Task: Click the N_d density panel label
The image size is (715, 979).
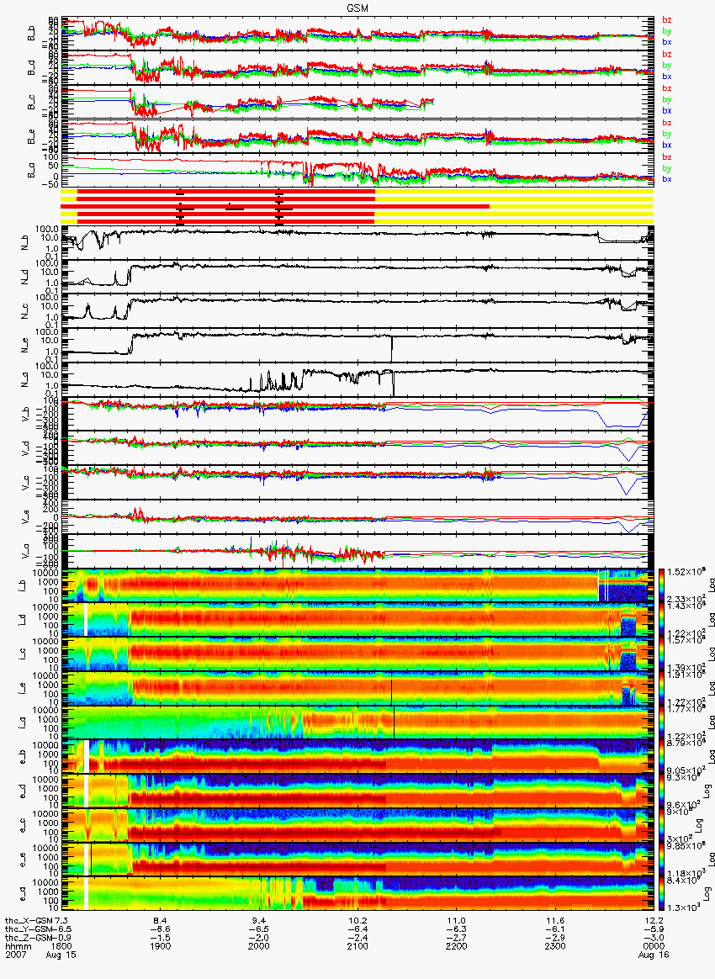Action: click(25, 278)
